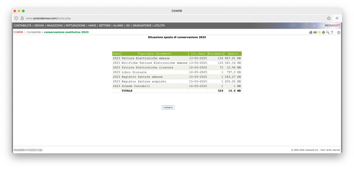Open help via the question mark icon
The width and height of the screenshot is (354, 169).
pyautogui.click(x=332, y=32)
